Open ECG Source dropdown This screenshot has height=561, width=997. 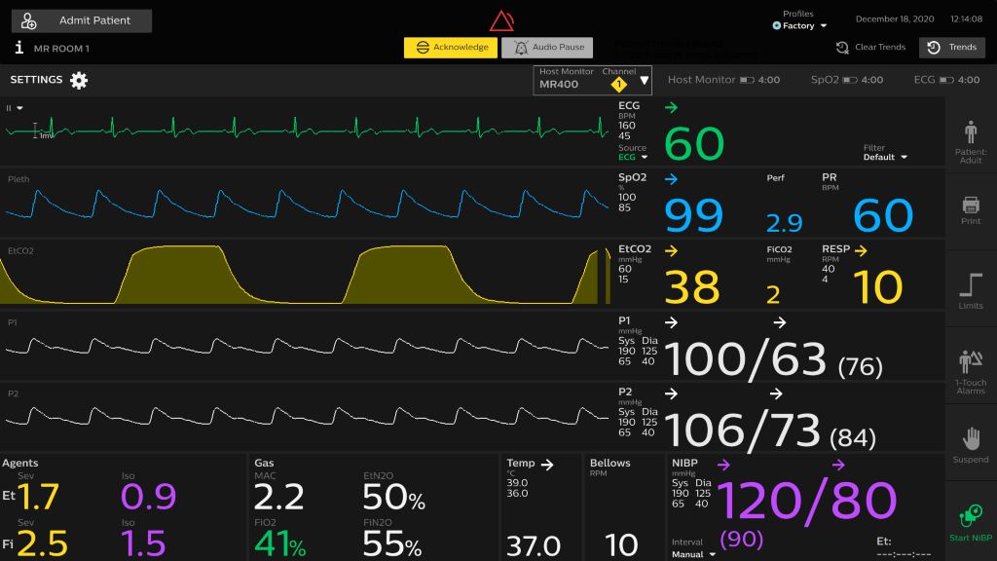point(633,157)
